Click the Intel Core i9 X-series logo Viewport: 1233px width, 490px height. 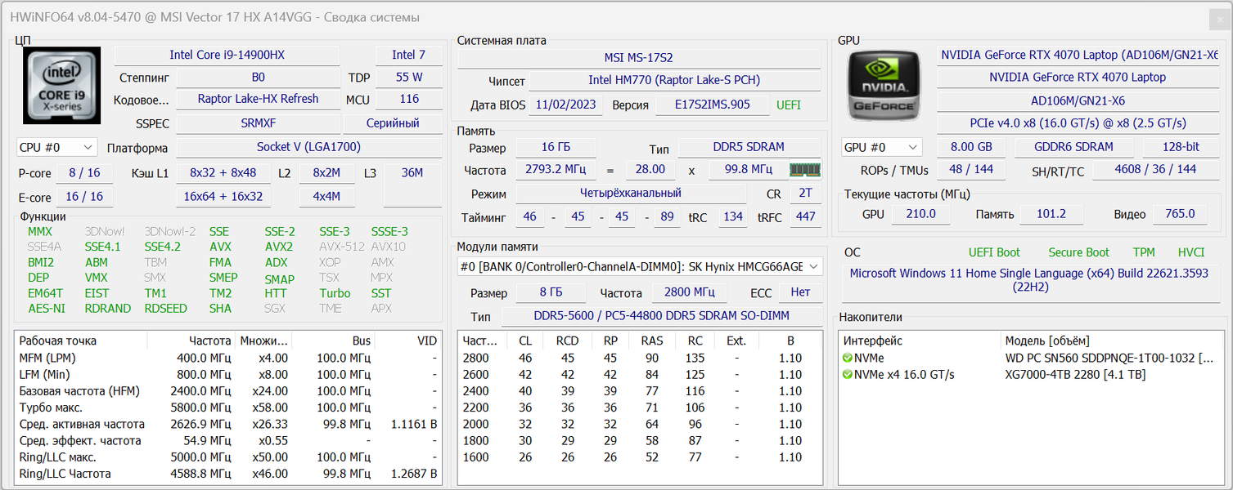click(62, 85)
